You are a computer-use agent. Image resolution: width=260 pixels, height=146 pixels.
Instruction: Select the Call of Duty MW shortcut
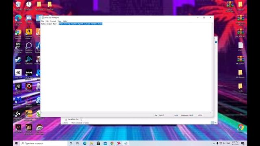(29, 75)
